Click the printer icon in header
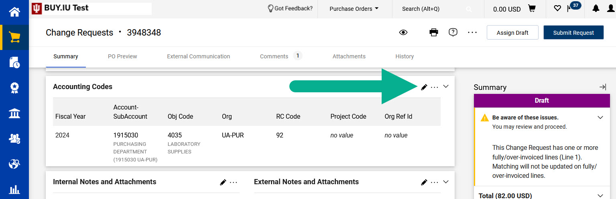The height and width of the screenshot is (199, 616). [x=434, y=32]
